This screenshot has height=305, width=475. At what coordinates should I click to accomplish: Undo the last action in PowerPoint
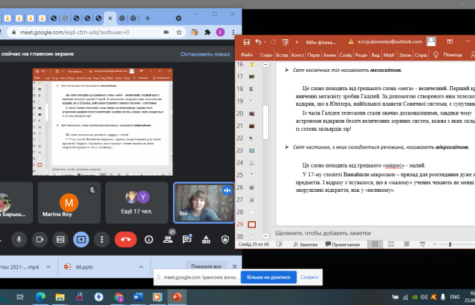259,42
